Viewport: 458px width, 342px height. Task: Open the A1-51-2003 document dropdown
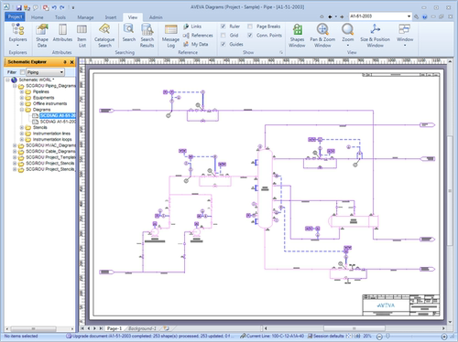[x=409, y=16]
